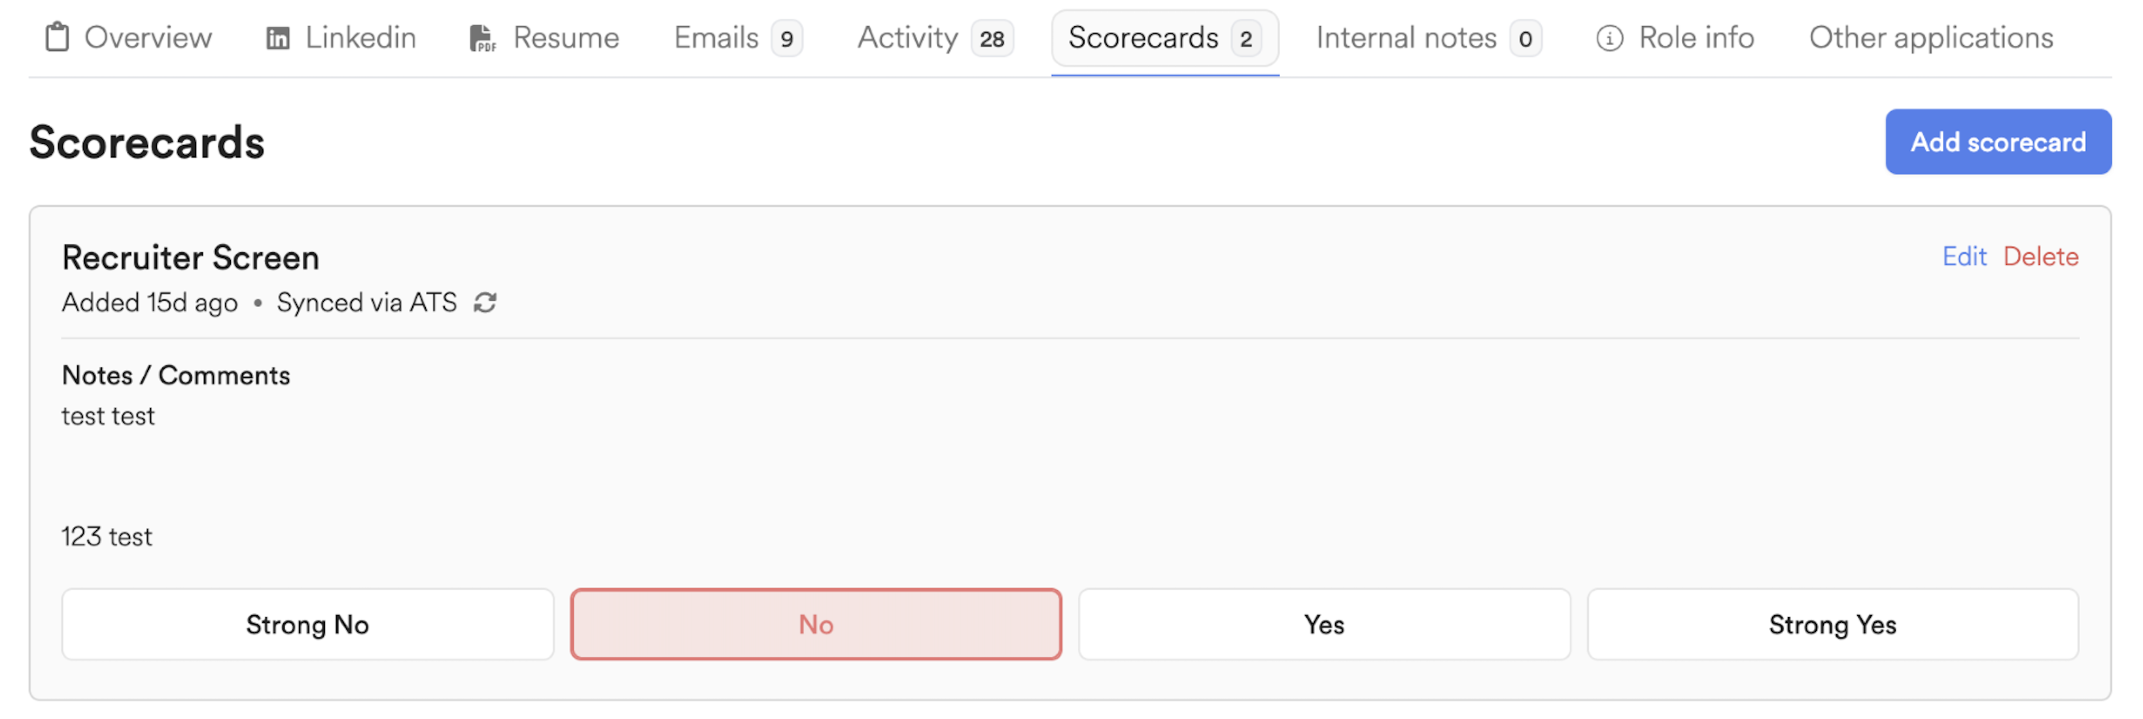Click the Emails count badge showing 9
2143x719 pixels.
click(786, 39)
